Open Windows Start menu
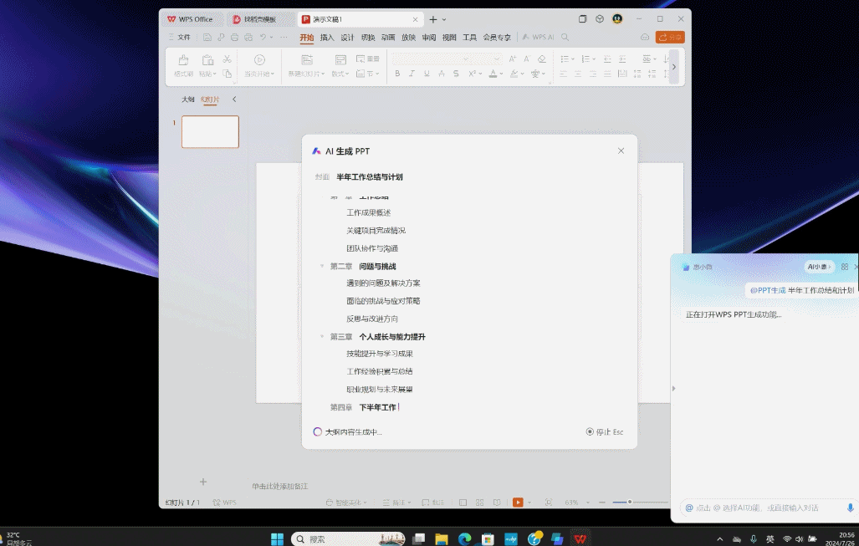 (277, 539)
